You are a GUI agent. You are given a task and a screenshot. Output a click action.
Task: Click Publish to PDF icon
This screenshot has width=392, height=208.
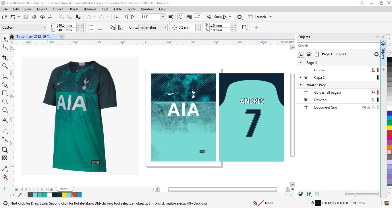point(134,17)
